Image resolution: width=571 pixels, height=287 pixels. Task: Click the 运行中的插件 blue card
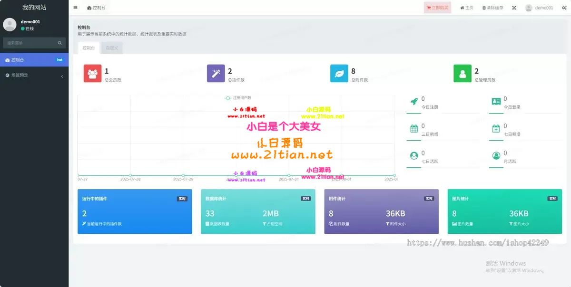(x=135, y=211)
